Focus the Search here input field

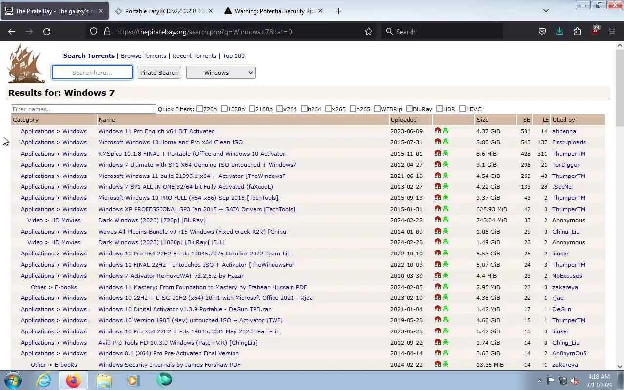[x=92, y=72]
